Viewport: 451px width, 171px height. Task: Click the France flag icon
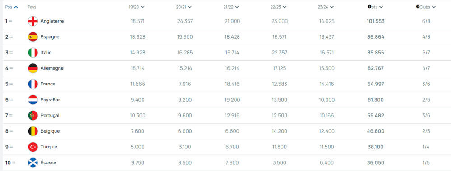click(x=33, y=84)
